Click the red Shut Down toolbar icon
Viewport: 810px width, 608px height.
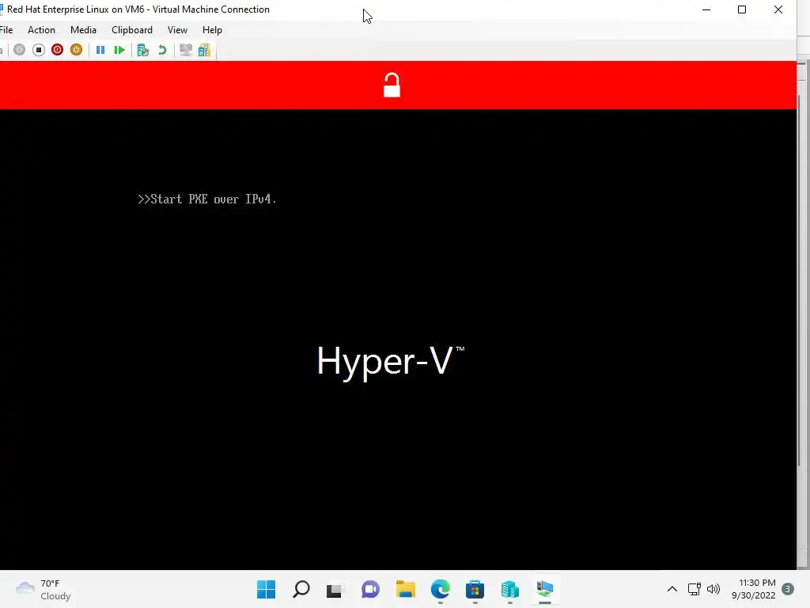[x=57, y=50]
